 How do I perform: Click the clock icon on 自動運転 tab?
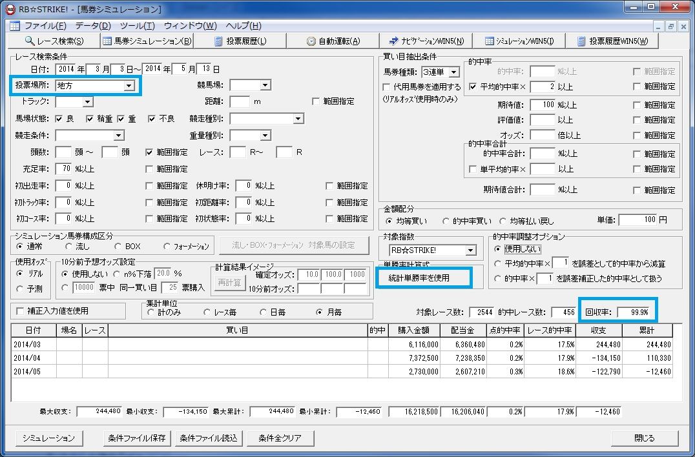click(x=311, y=41)
